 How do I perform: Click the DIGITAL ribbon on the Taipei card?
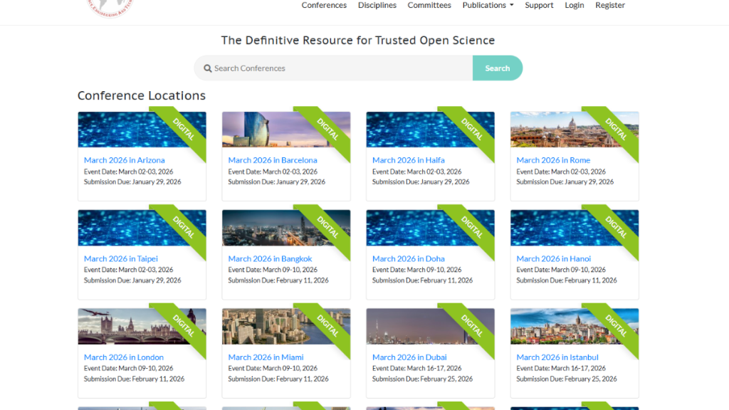[x=185, y=228]
